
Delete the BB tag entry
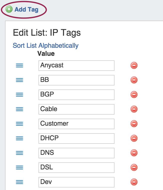134,80
